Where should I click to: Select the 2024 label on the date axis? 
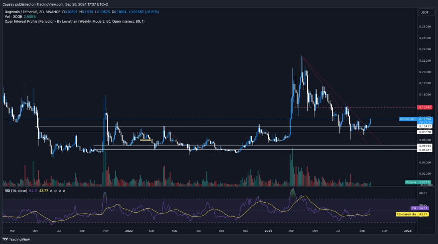pyautogui.click(x=268, y=230)
